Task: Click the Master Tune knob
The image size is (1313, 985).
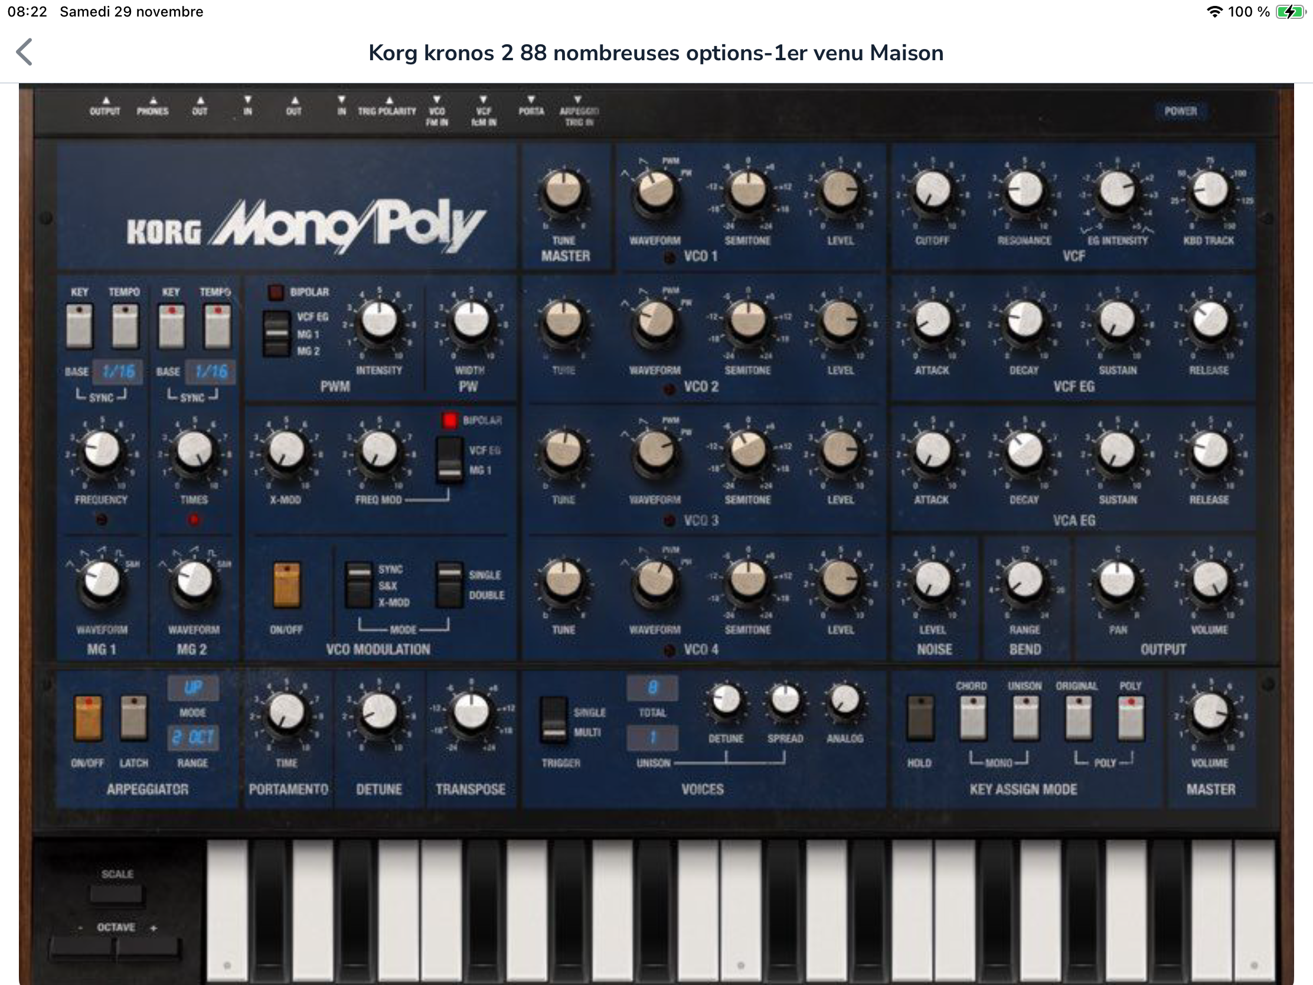Action: click(563, 191)
